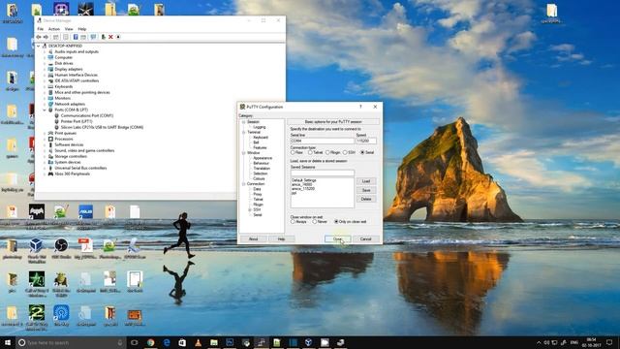Open Action menu in Device Manager
The image size is (620, 349).
pos(54,29)
